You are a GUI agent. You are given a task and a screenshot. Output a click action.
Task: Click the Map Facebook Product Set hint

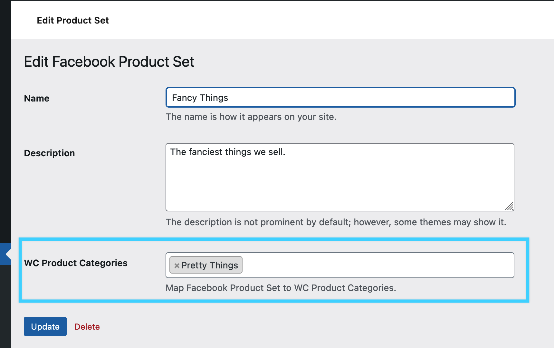(x=281, y=288)
